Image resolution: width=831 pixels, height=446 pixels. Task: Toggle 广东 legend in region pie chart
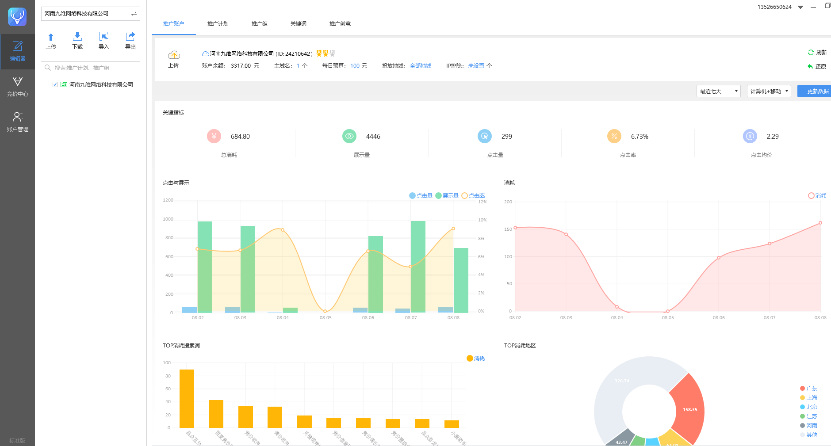pyautogui.click(x=808, y=389)
